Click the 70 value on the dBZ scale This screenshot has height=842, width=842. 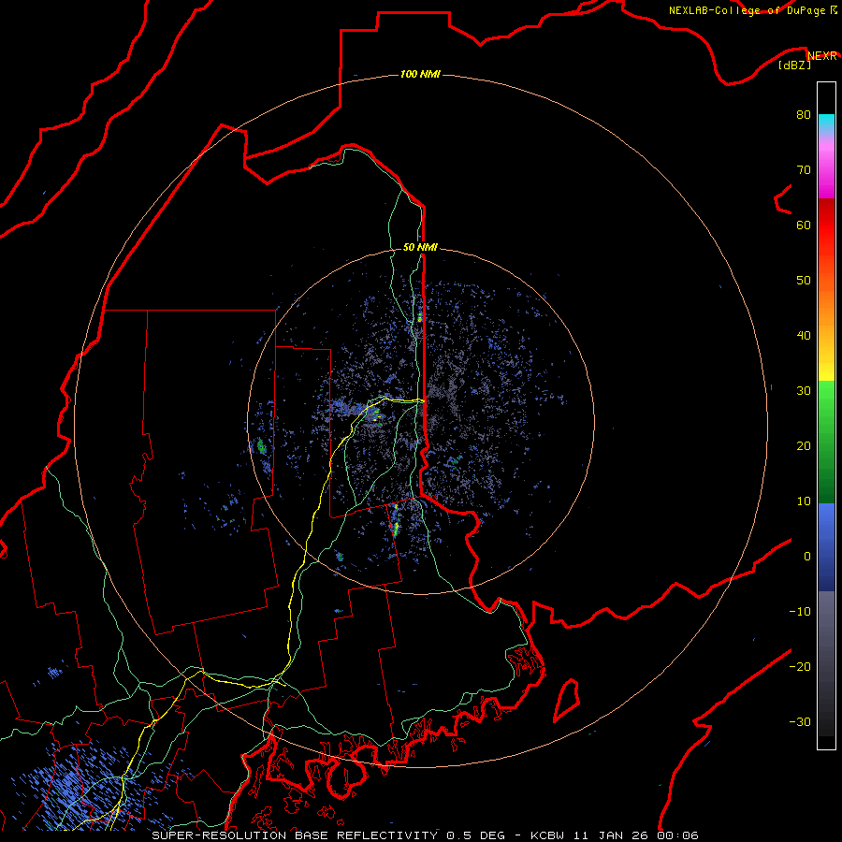click(x=804, y=169)
